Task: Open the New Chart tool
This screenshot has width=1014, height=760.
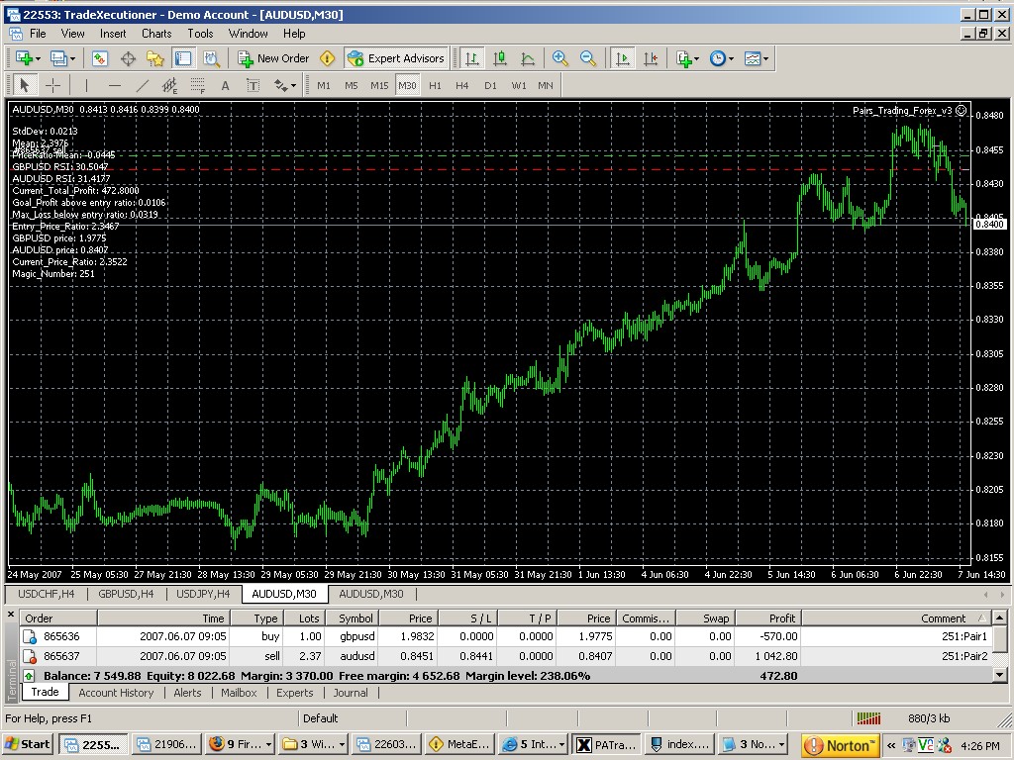Action: 24,58
